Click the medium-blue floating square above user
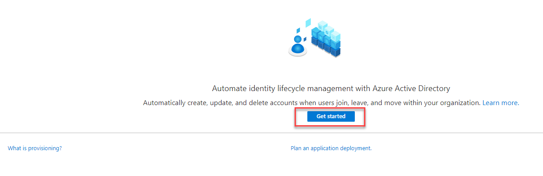The image size is (543, 176). (298, 31)
